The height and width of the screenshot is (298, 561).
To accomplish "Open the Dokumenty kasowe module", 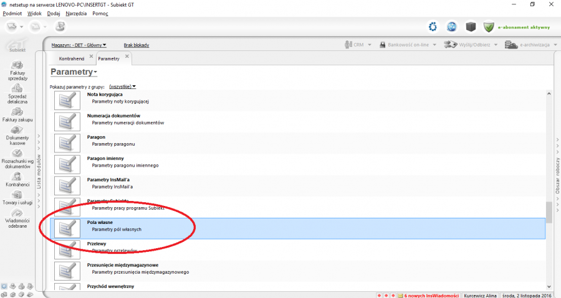I will point(17,136).
